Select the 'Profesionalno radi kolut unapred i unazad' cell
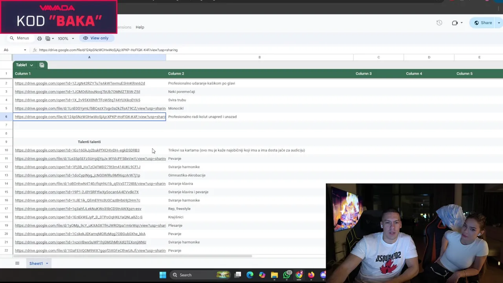This screenshot has width=503, height=283. point(259,117)
